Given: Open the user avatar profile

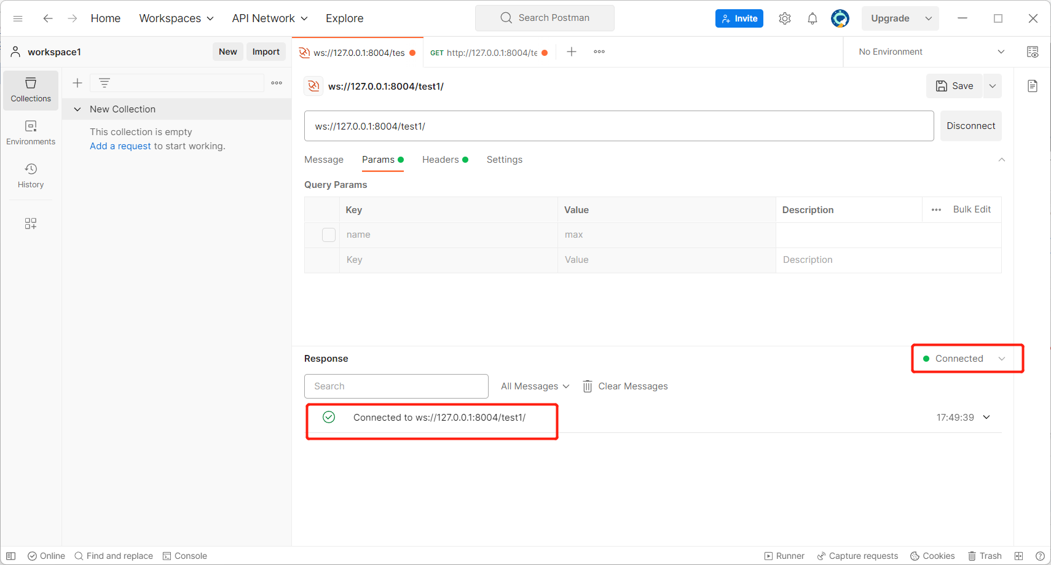Looking at the screenshot, I should point(840,18).
